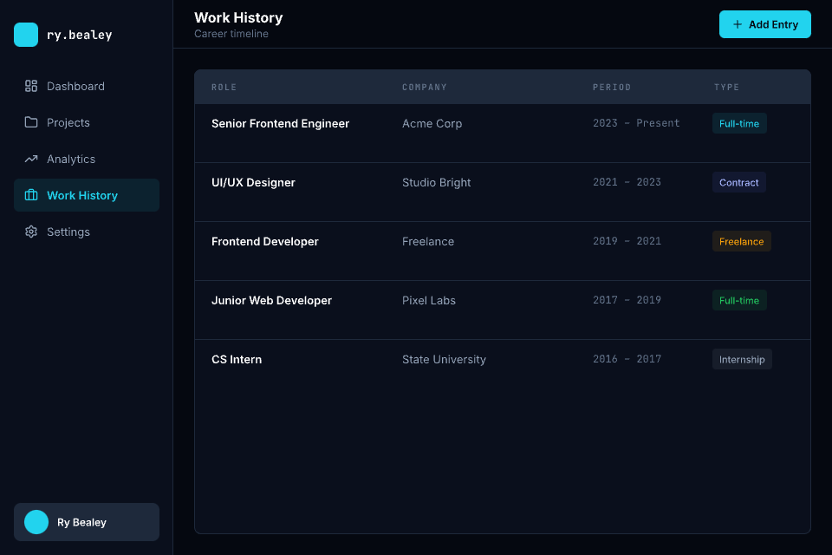Viewport: 832px width, 555px height.
Task: Click the Contract type badge
Action: pyautogui.click(x=738, y=183)
